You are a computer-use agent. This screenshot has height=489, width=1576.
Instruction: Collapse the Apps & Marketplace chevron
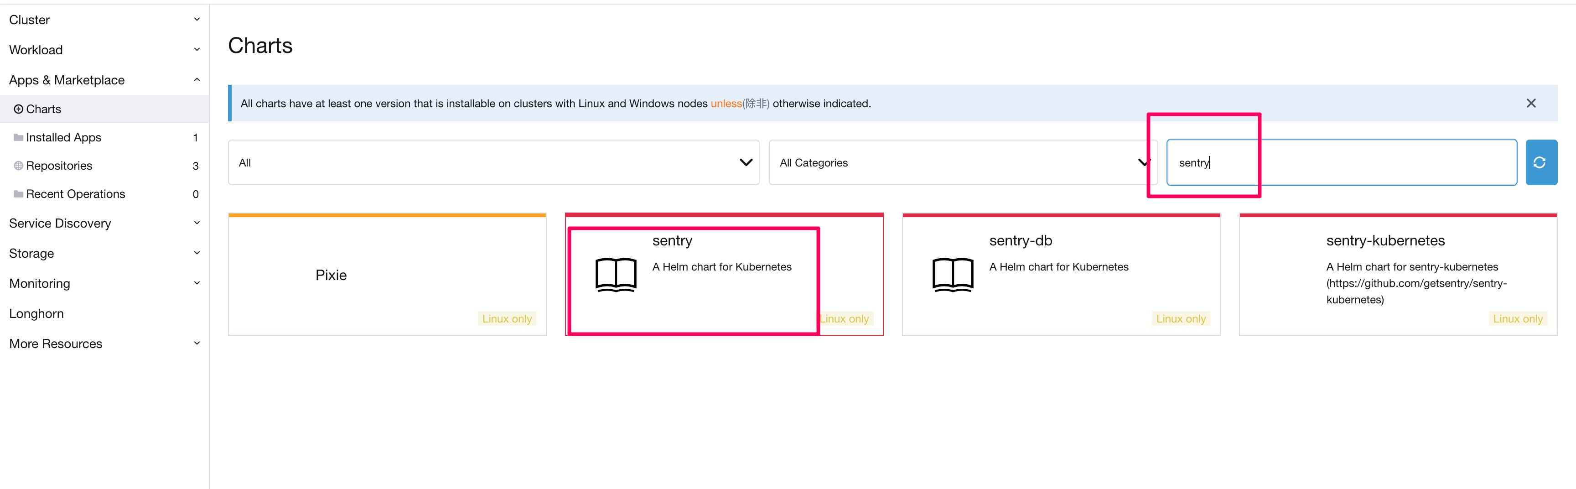[197, 79]
